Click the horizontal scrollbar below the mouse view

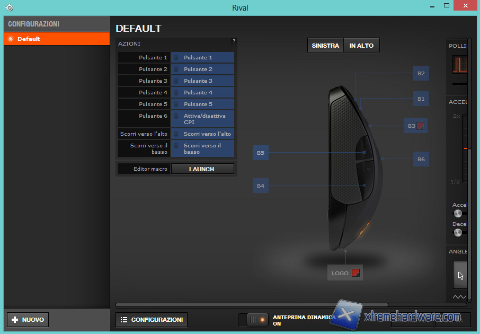252,305
